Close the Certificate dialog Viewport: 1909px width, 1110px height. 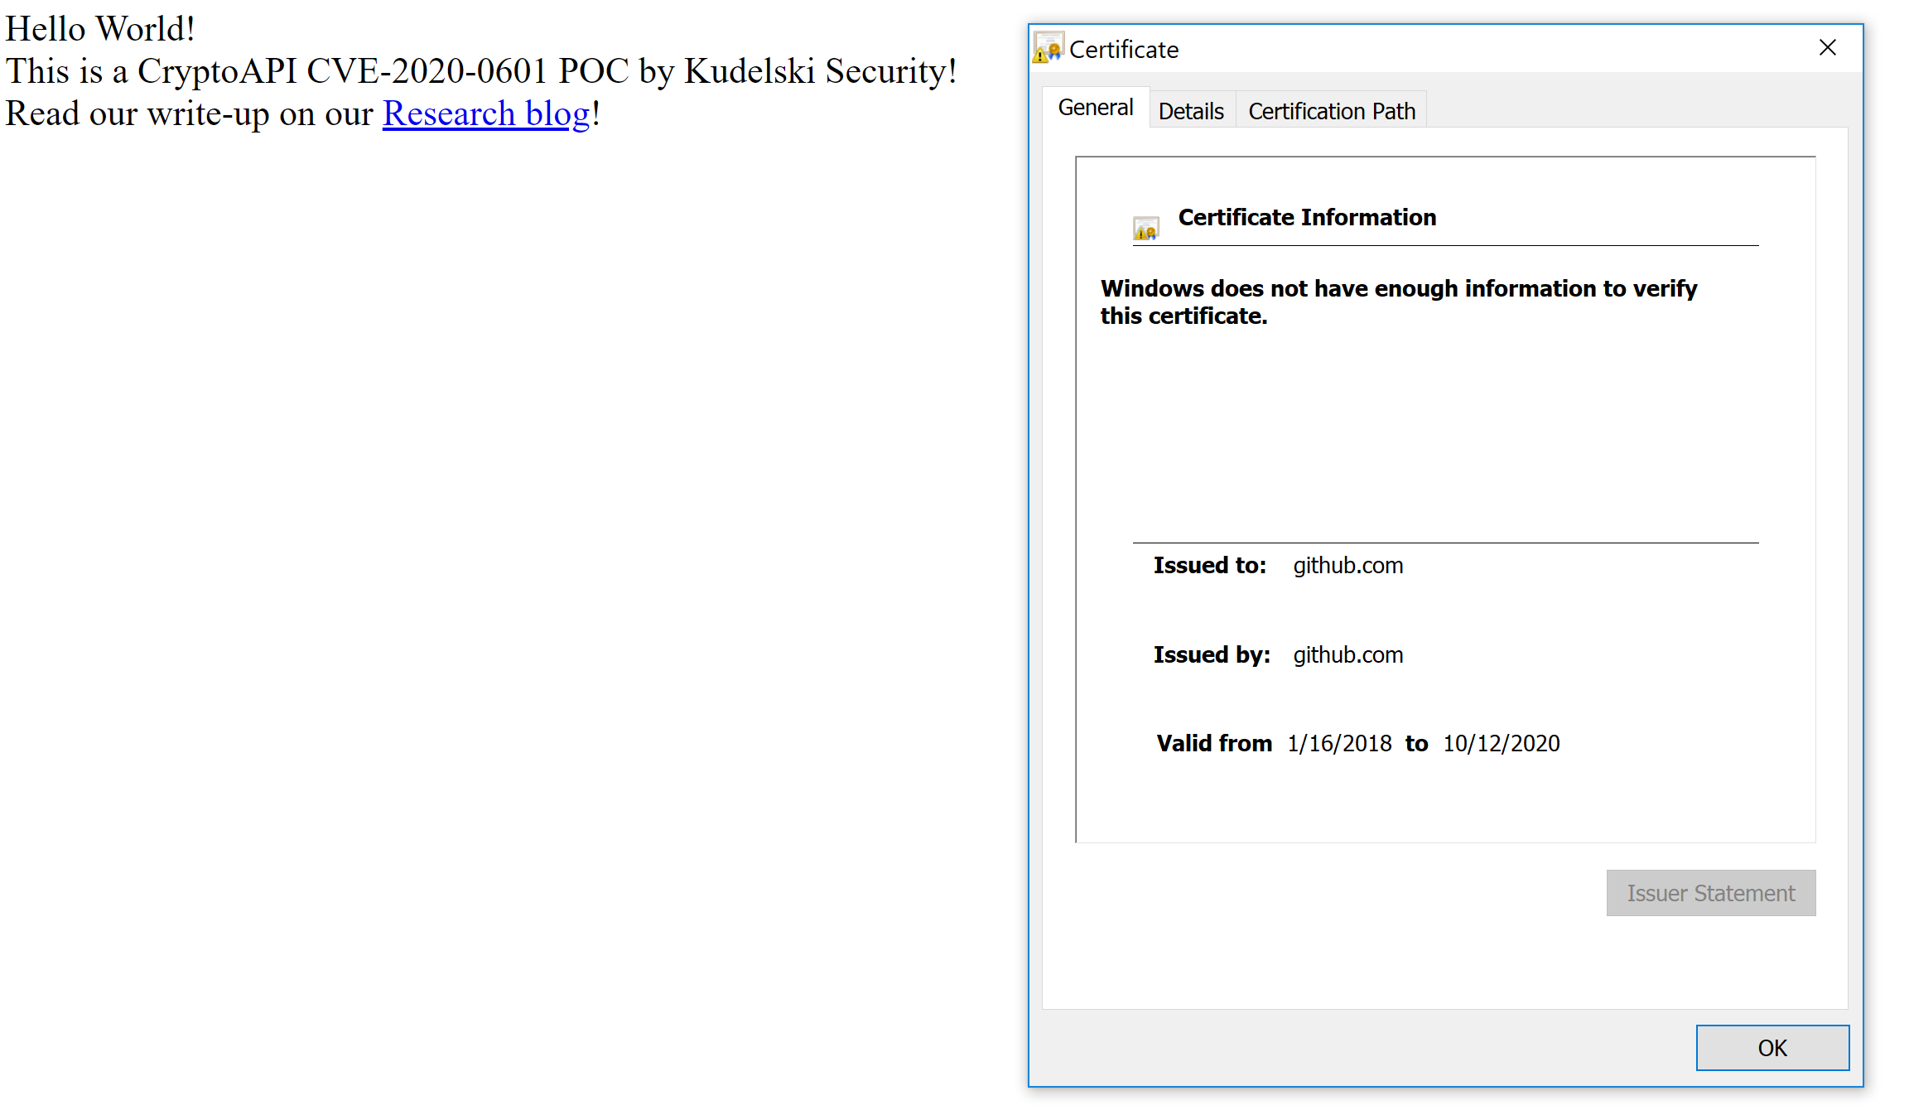point(1828,48)
